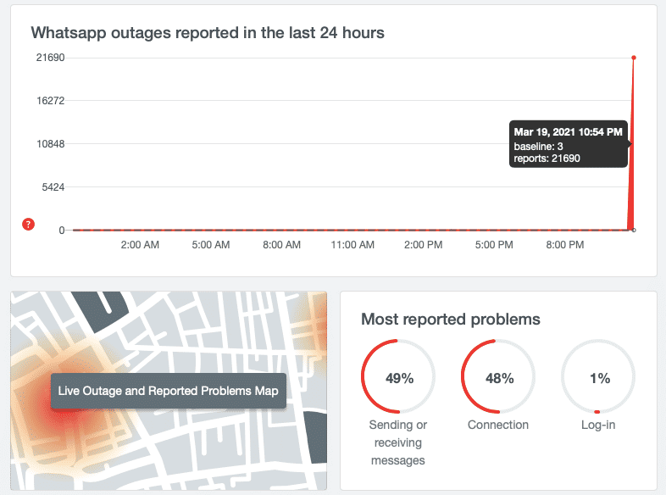Screen dimensions: 666x495
Task: Click the 'baseline: 3' tooltip line
Action: pos(538,147)
